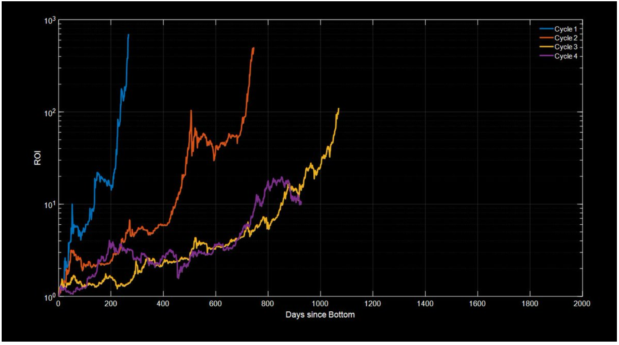Screen dimensions: 619x345
Task: Click the Cycle 2 legend label
Action: (x=566, y=38)
